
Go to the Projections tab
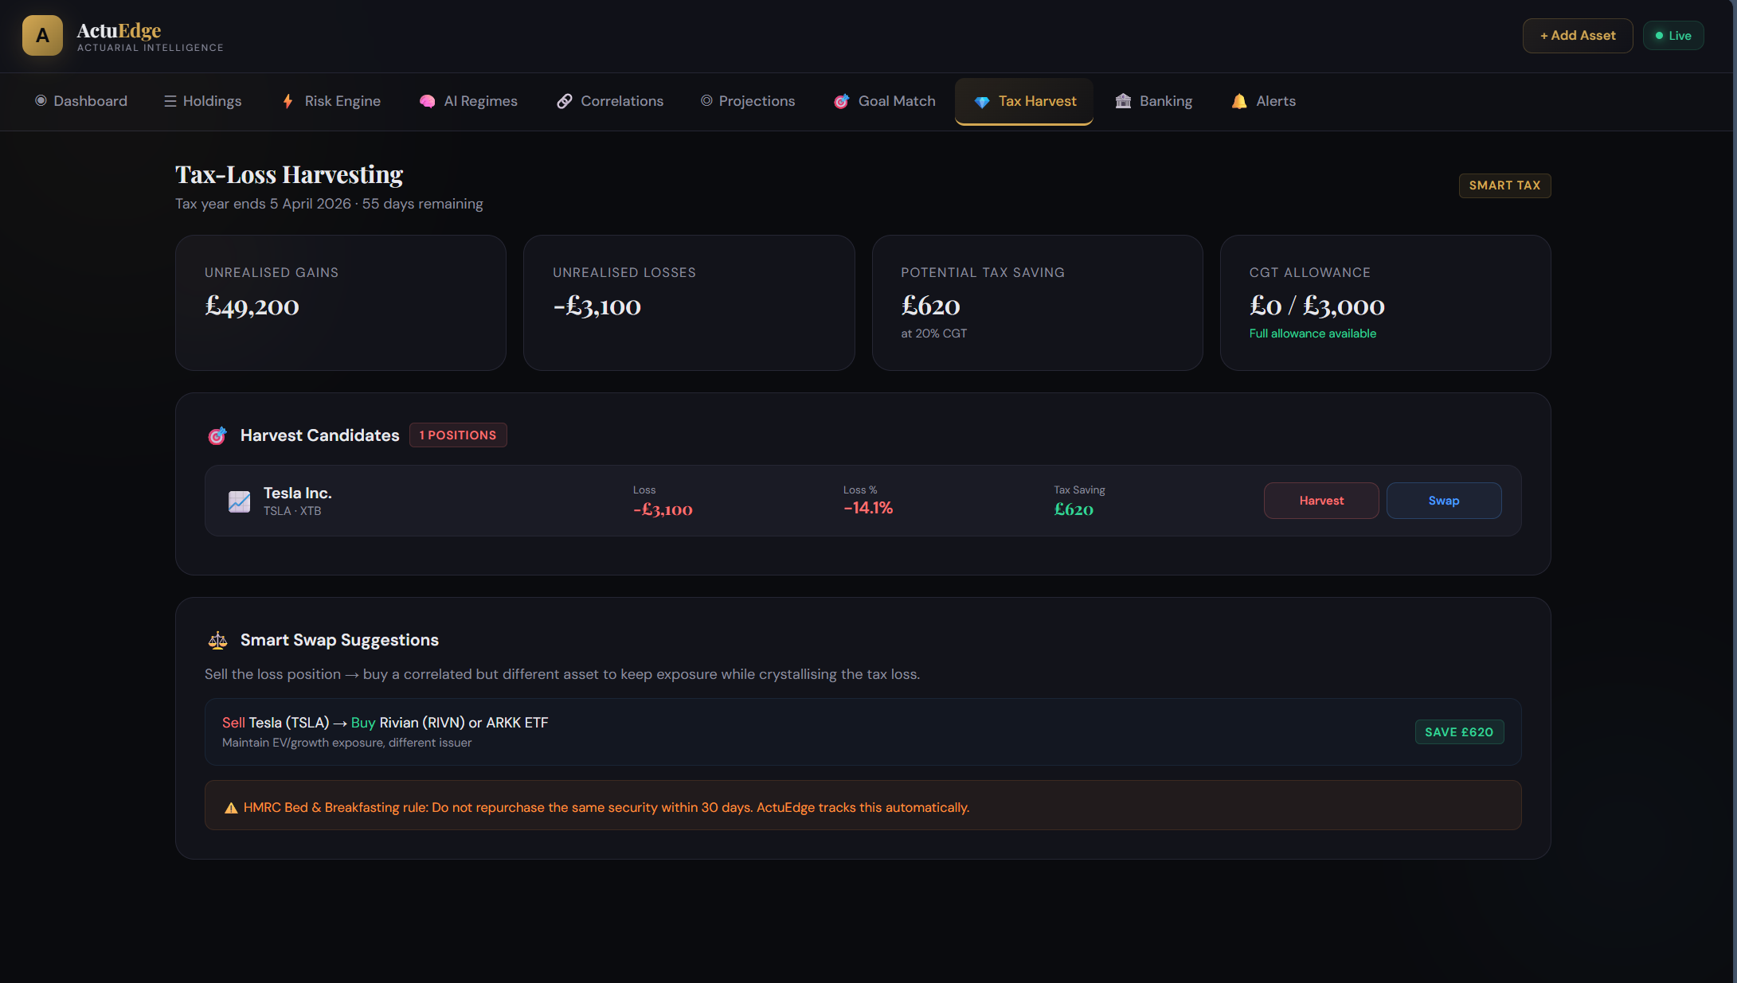point(748,101)
